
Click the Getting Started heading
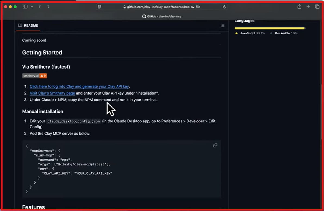tap(42, 53)
